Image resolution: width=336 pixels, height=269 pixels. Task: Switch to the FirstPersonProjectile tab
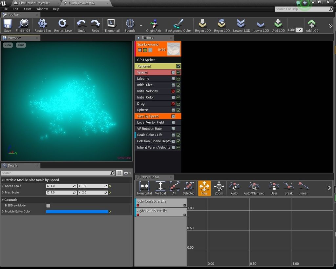(x=34, y=3)
